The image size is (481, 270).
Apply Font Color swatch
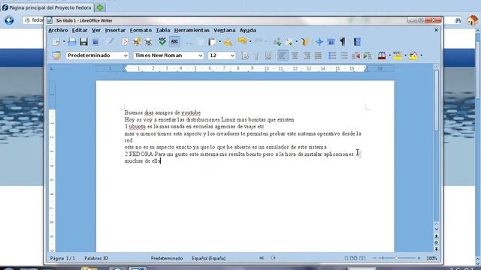point(382,55)
